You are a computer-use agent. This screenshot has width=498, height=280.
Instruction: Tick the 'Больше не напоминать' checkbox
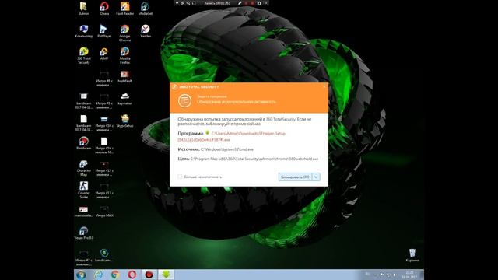pos(180,177)
